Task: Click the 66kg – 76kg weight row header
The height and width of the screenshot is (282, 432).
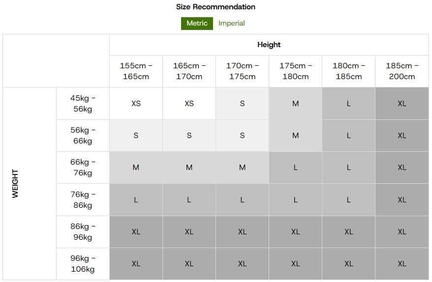Action: [83, 168]
